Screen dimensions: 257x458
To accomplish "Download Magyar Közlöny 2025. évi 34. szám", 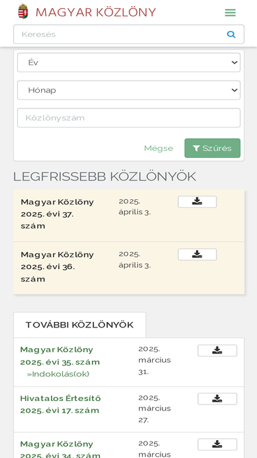I will coord(217,444).
